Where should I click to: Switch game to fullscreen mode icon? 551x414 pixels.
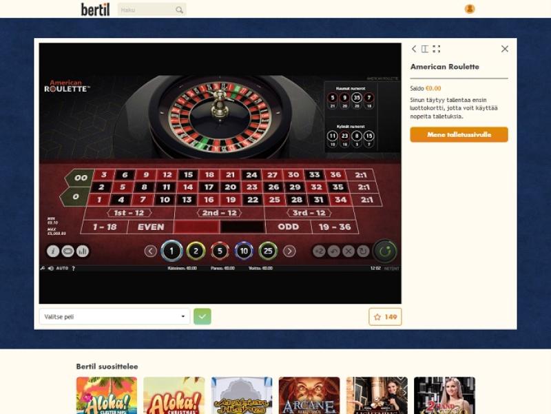click(x=437, y=49)
